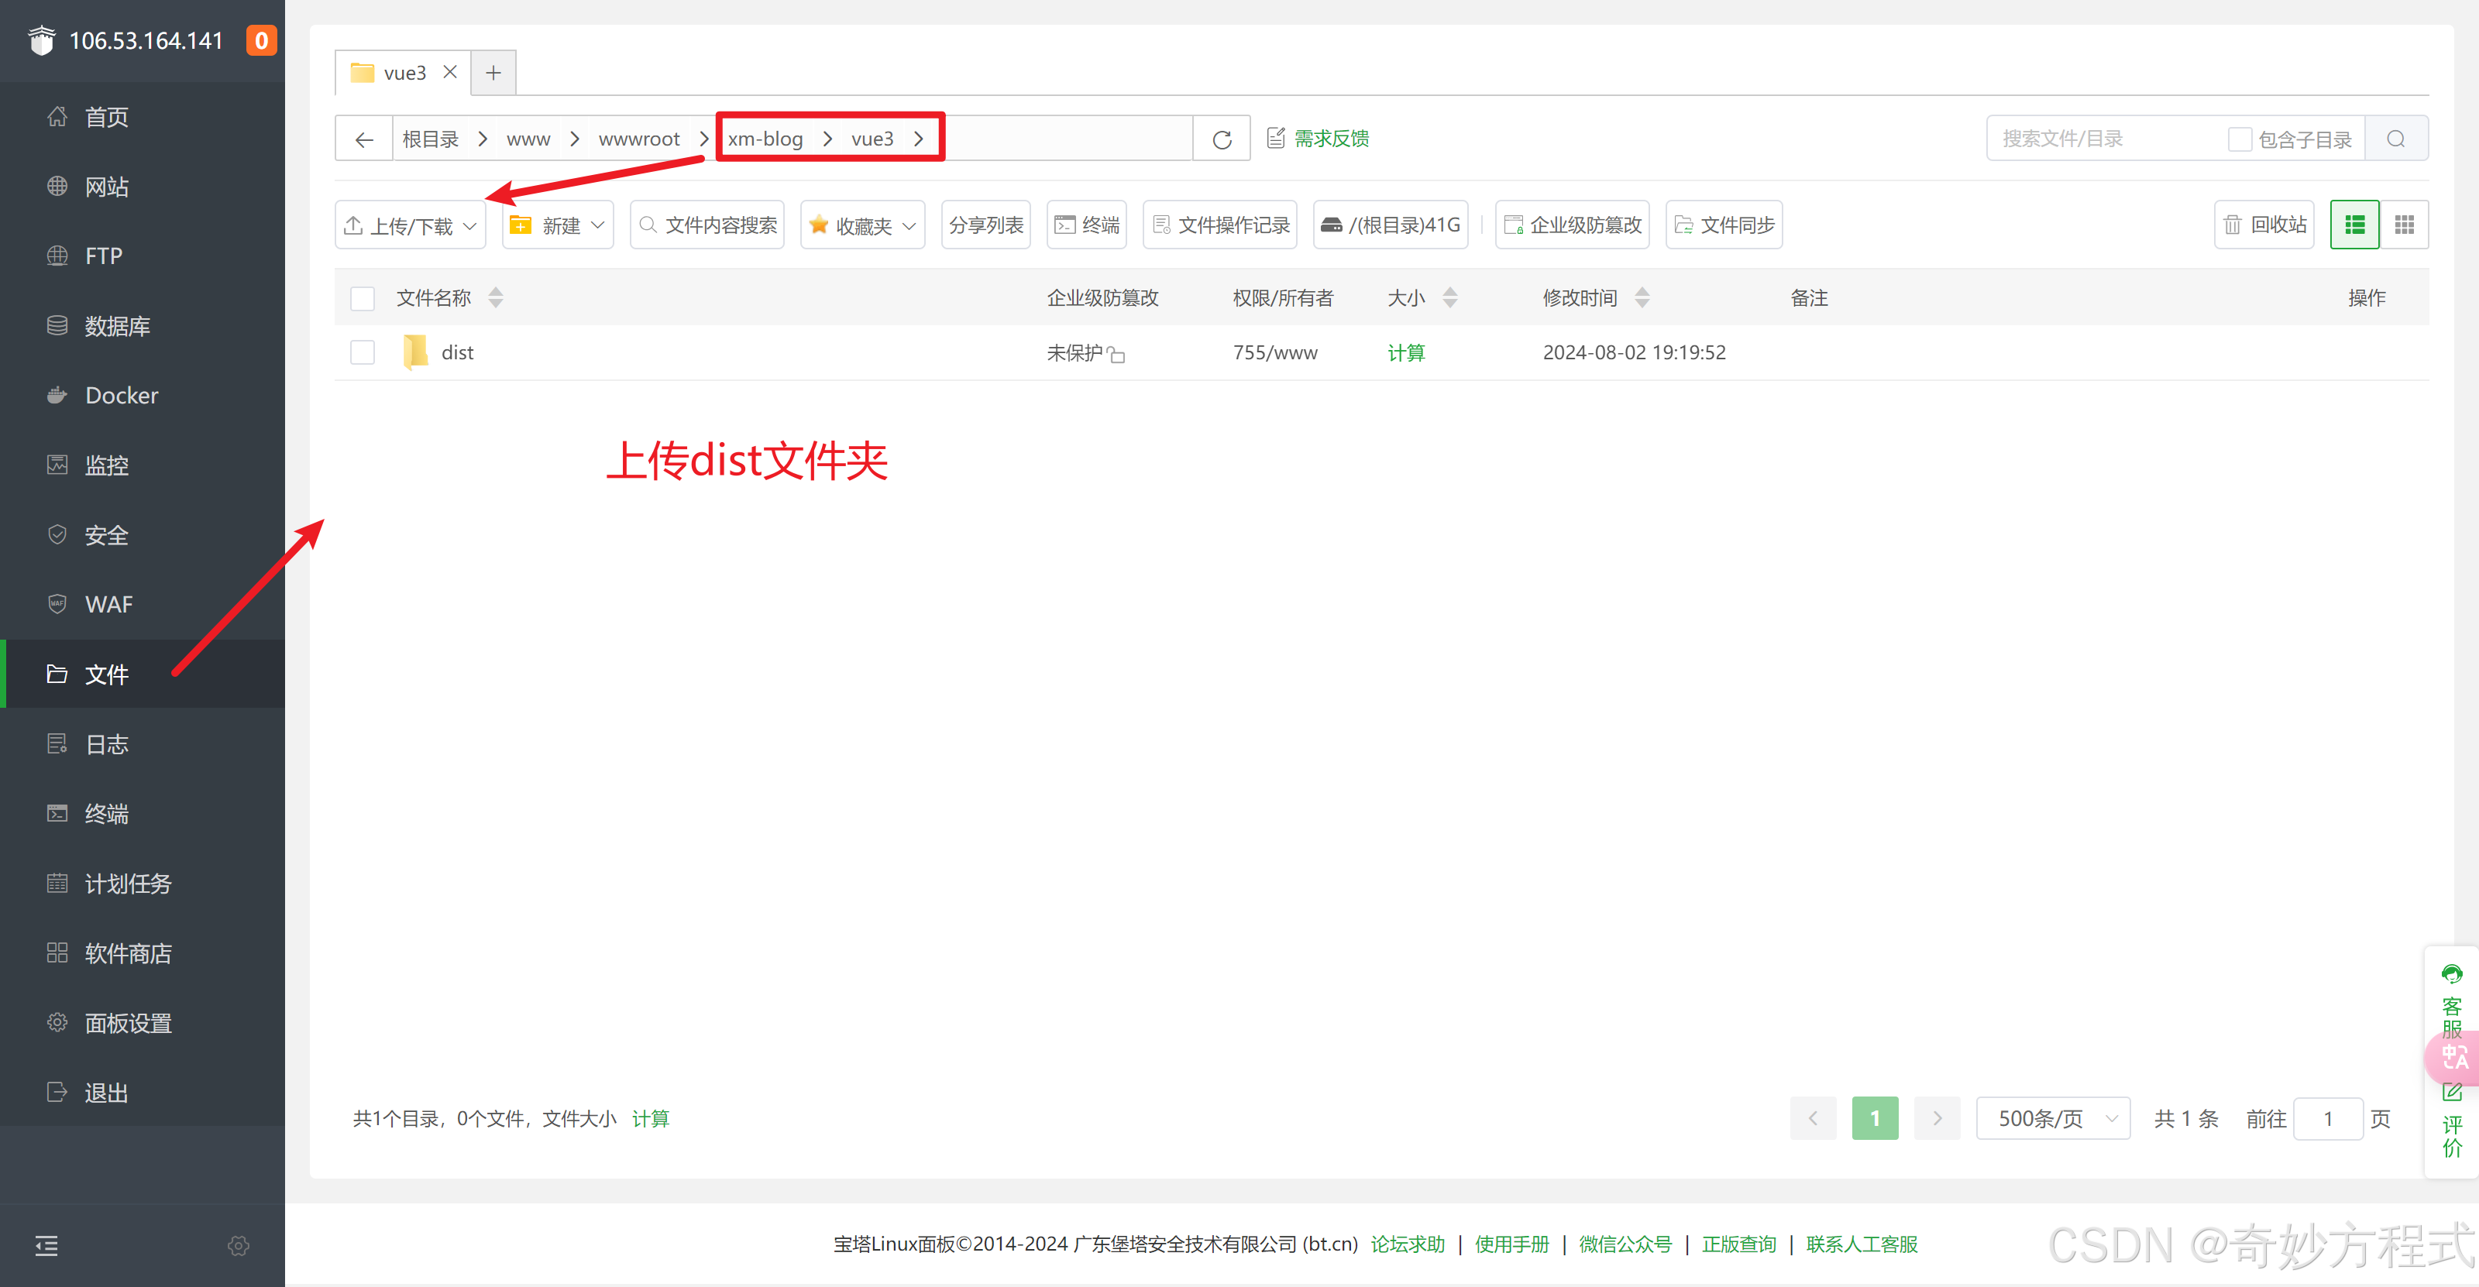
Task: Focus the 前往 page number input
Action: [x=2328, y=1119]
